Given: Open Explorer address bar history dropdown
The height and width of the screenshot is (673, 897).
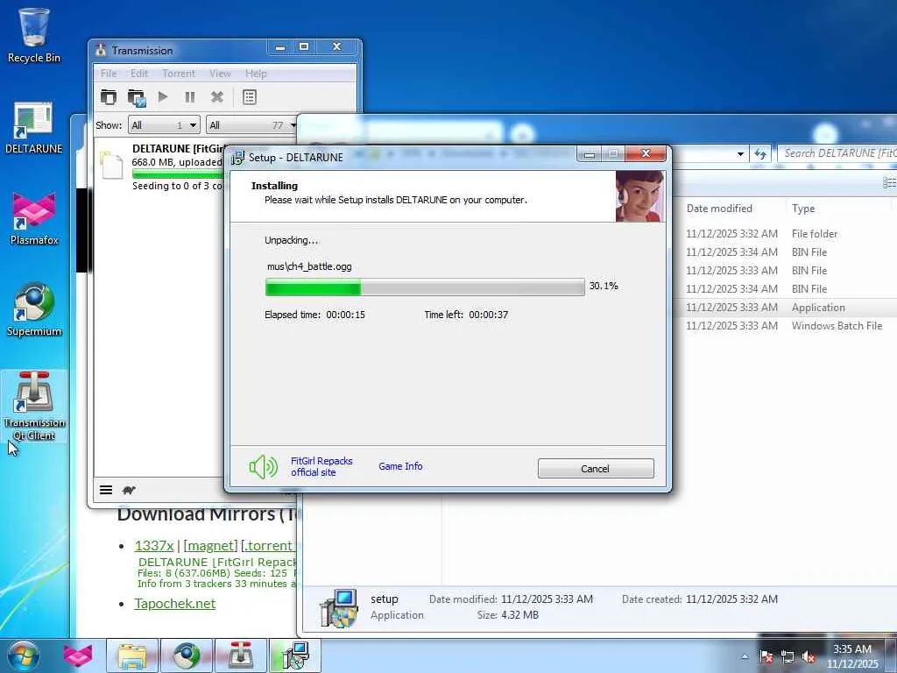Looking at the screenshot, I should [x=740, y=153].
